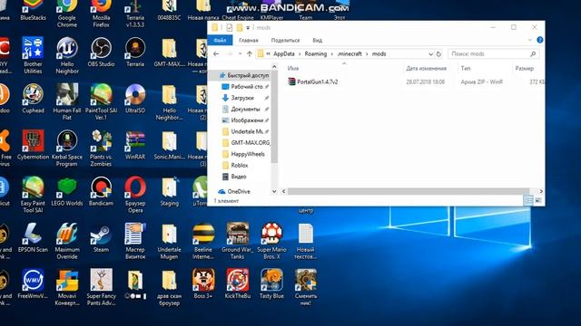Select the Hello Neighbor shortcut icon
581x326 pixels.
pos(67,55)
